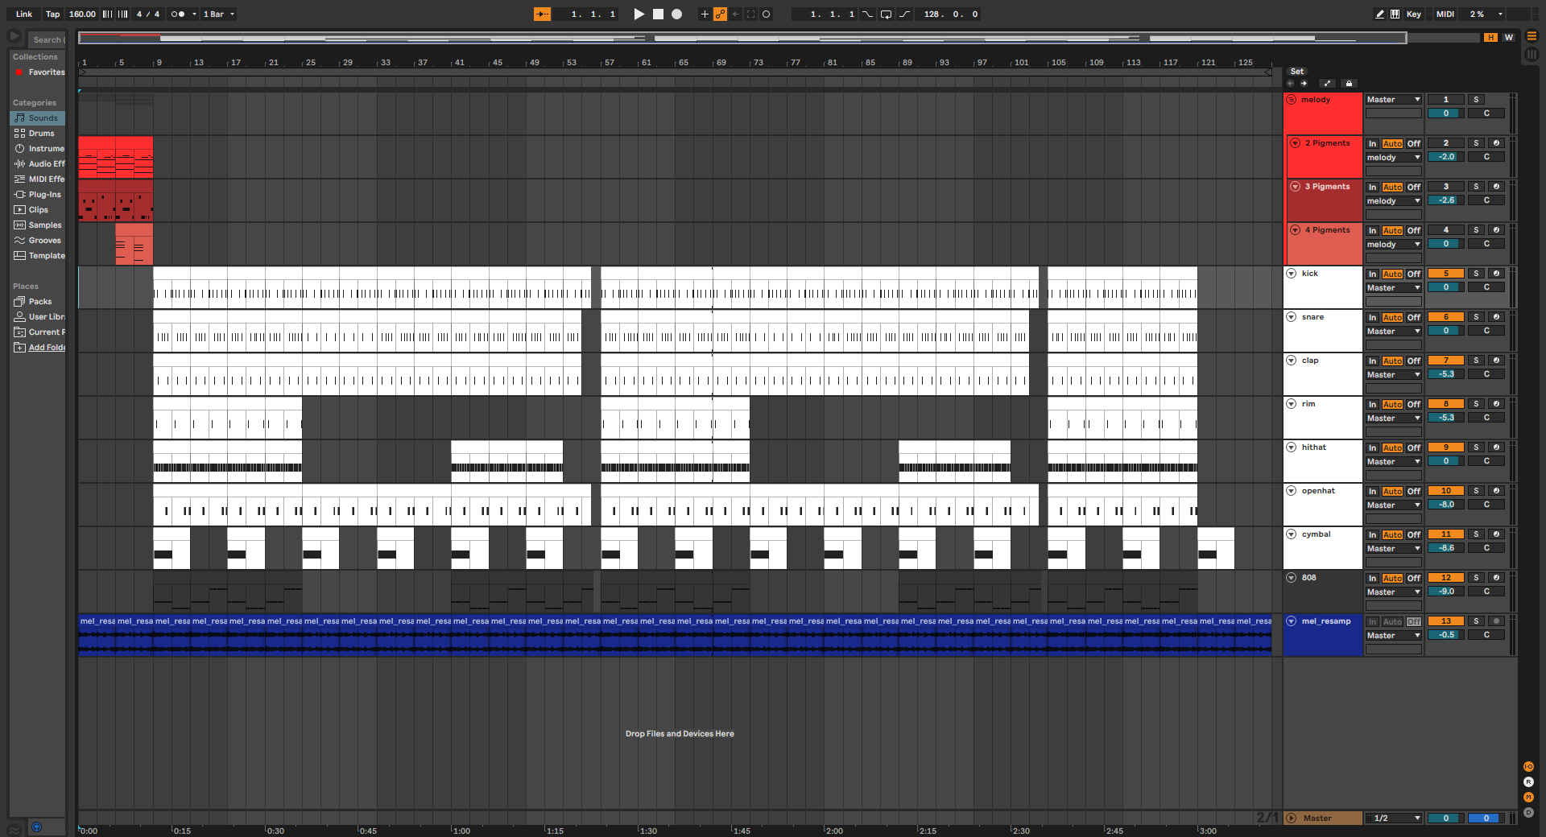Start playback with the Play button
Viewport: 1546px width, 837px height.
pos(639,14)
